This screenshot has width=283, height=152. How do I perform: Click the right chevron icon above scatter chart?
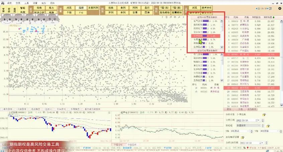[x=183, y=17]
